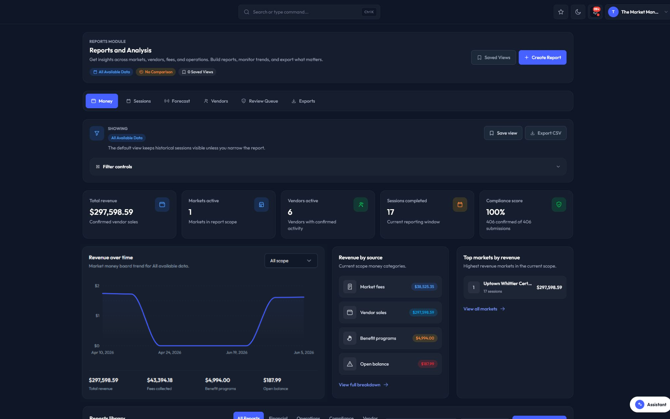Screen dimensions: 670x419
Task: Open the View full breakdown link
Action: click(x=363, y=385)
